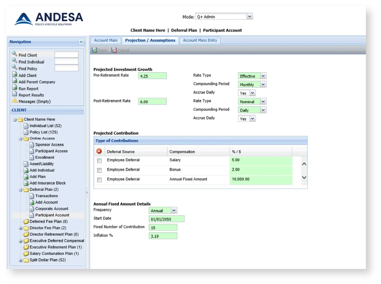
Task: Click the Add Parent Company icon
Action: [x=15, y=81]
